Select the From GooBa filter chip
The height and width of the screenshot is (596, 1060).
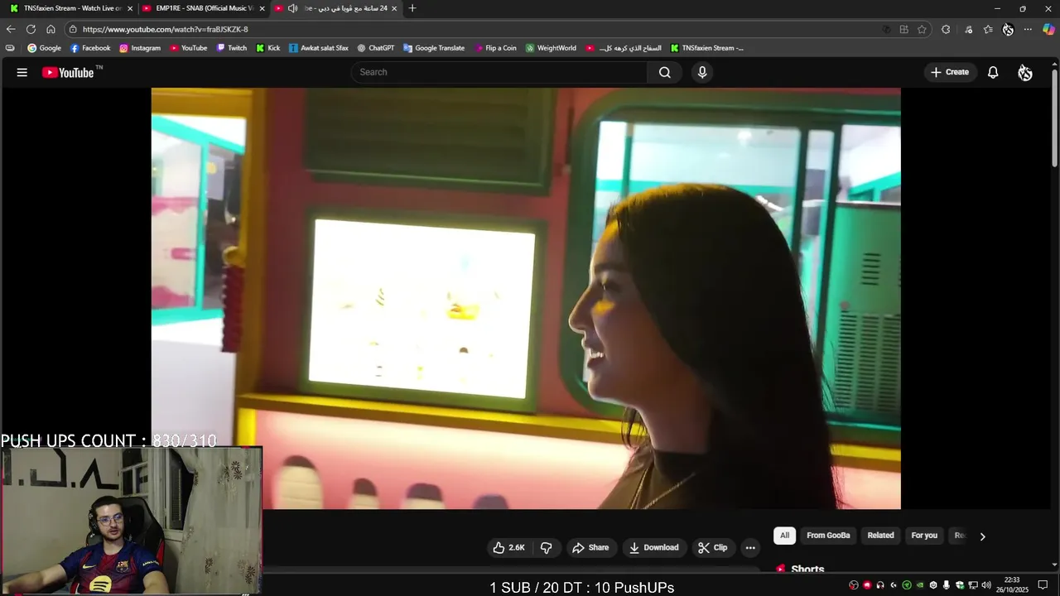tap(828, 536)
